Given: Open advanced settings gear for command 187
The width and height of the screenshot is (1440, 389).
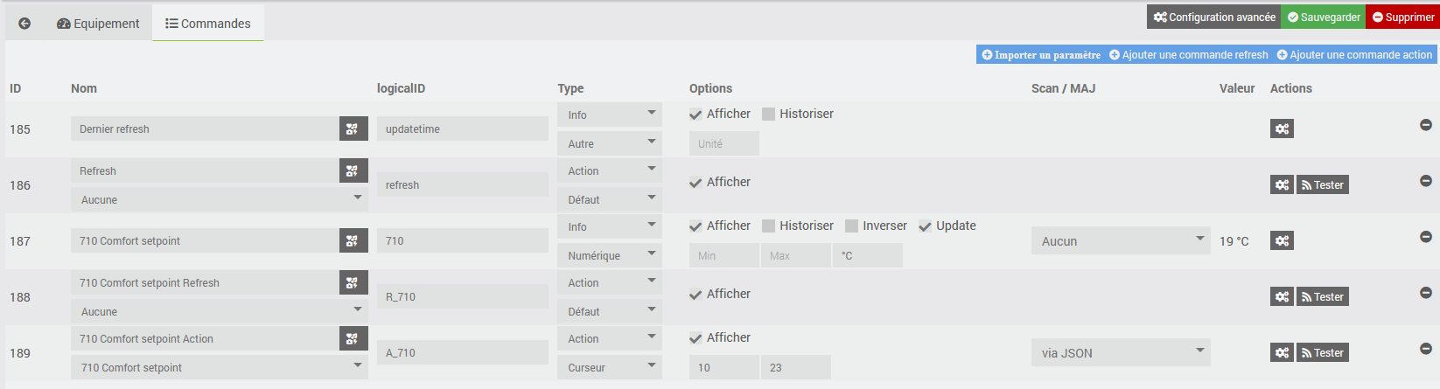Looking at the screenshot, I should (1282, 240).
